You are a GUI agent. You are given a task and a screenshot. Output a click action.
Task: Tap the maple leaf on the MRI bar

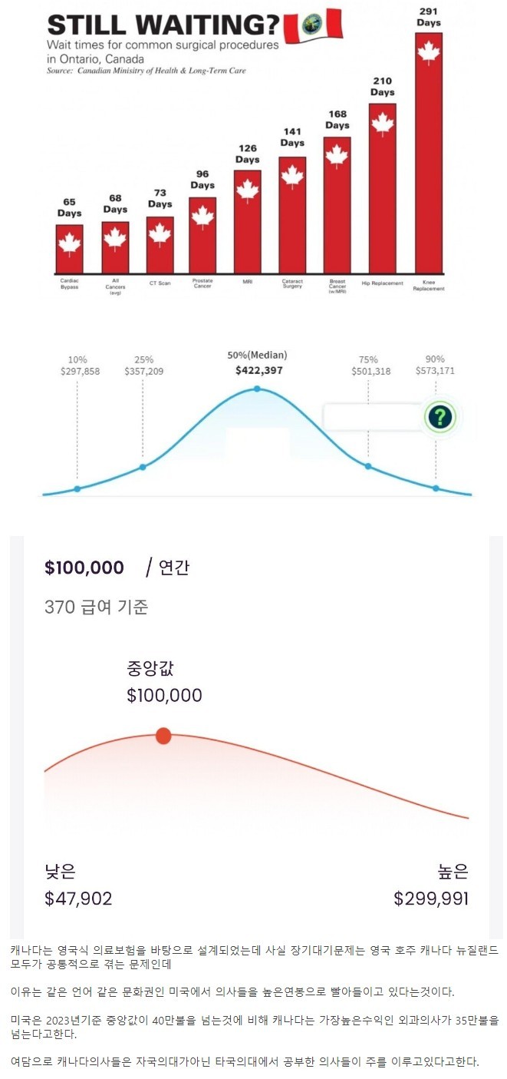pyautogui.click(x=247, y=189)
